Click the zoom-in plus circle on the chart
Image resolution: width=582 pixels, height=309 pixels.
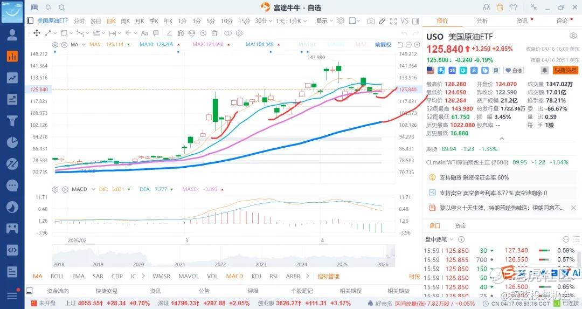(x=417, y=45)
